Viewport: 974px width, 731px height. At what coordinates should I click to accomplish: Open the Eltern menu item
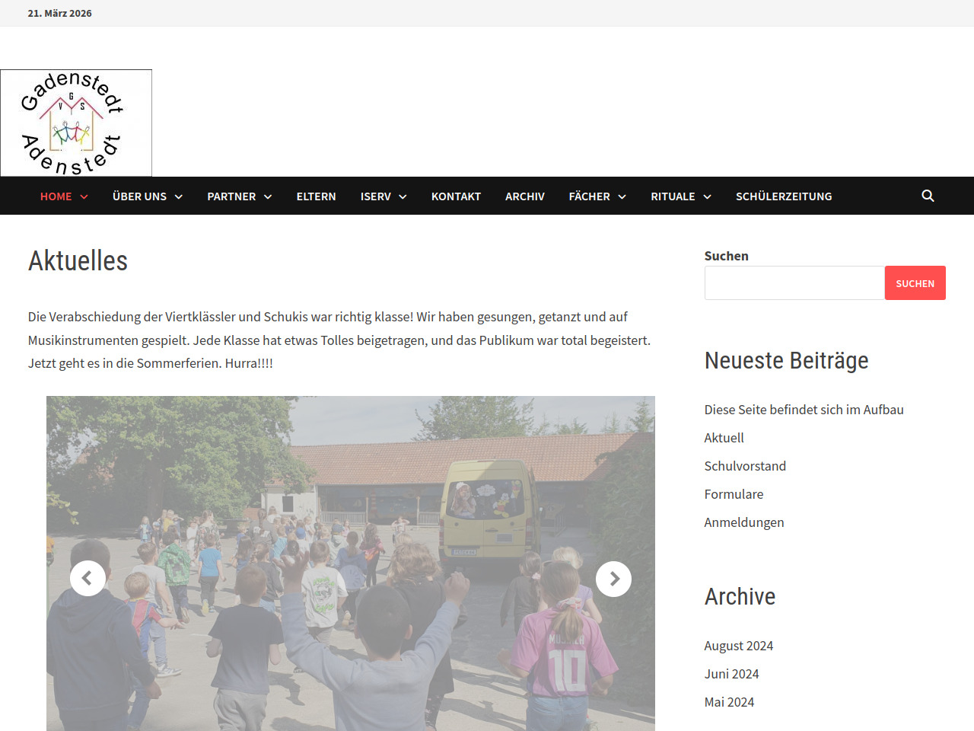316,196
